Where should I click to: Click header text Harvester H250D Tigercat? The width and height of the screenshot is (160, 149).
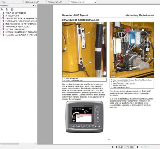pos(75,15)
